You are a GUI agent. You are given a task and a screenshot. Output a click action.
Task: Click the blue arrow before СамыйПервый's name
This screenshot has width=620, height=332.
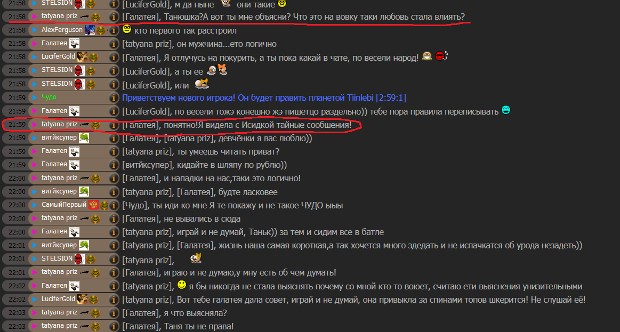(x=35, y=205)
